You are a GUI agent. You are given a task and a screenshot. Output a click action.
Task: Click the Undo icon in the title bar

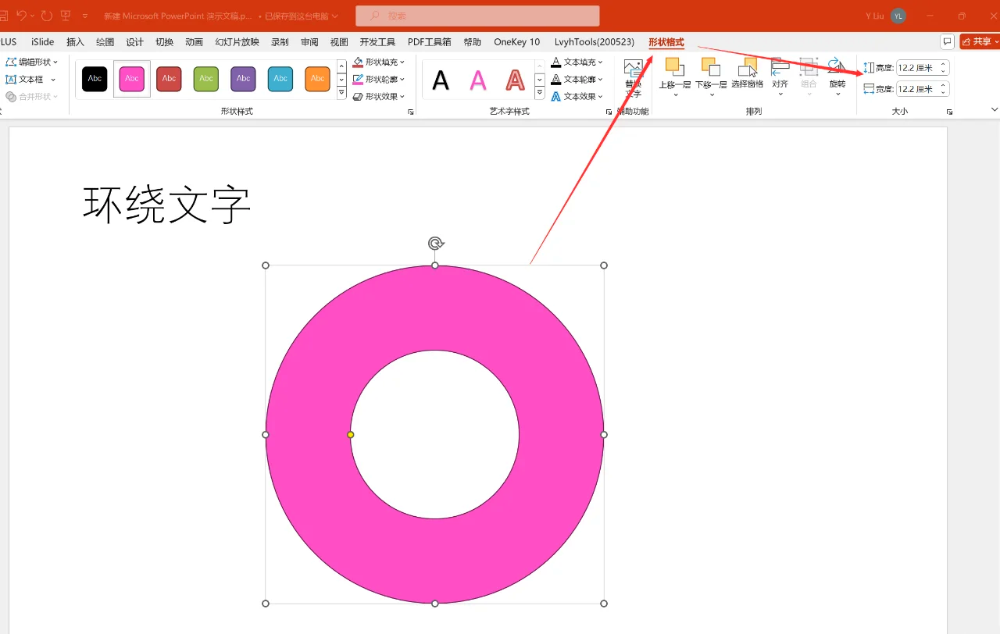click(x=21, y=16)
